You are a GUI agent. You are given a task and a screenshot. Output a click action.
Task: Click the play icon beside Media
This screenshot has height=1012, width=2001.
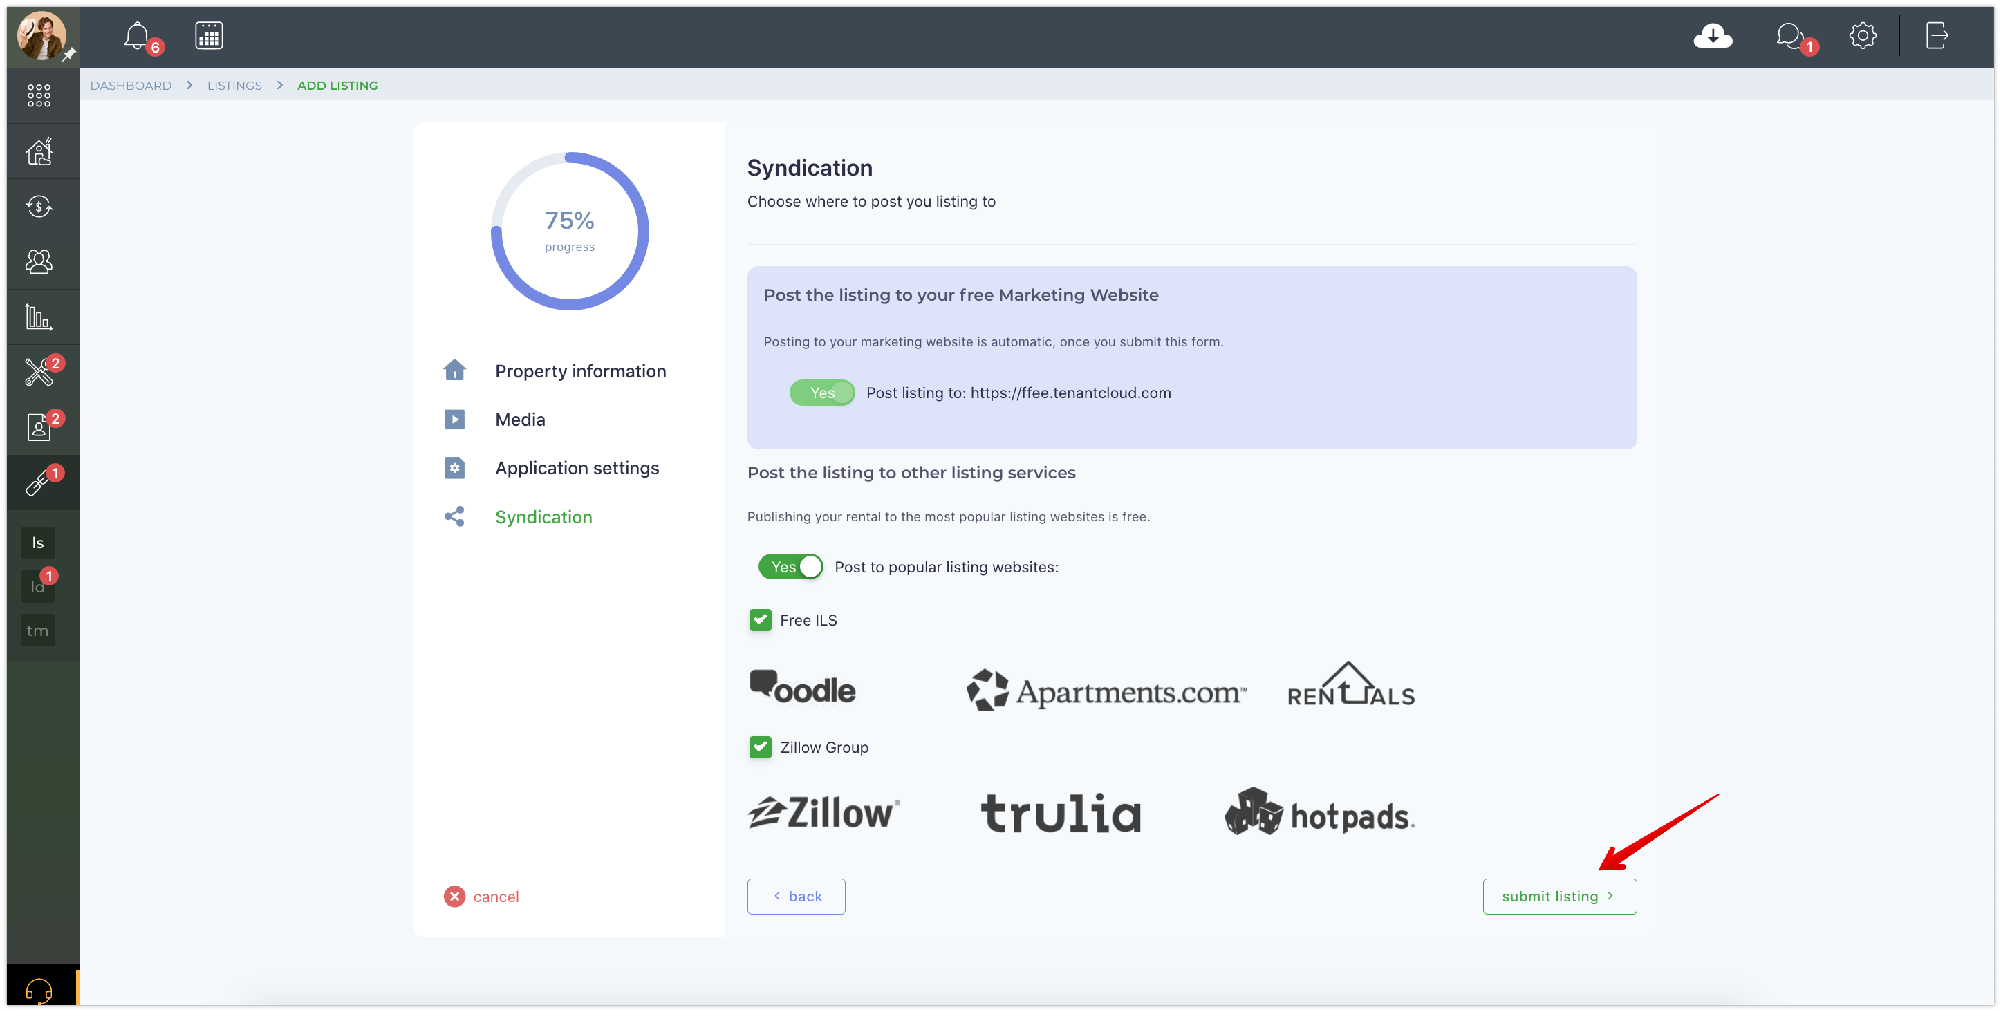[x=454, y=420]
